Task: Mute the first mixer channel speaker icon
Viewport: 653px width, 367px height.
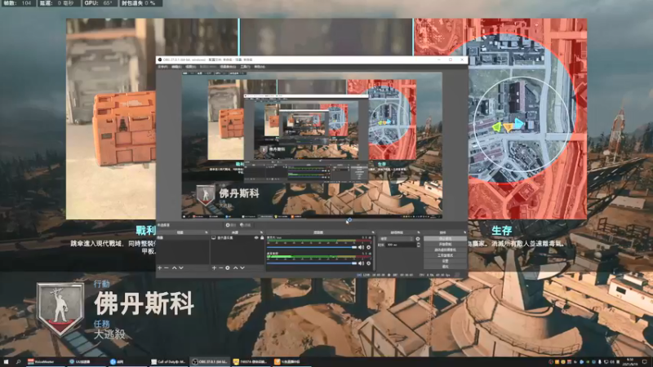Action: coord(361,247)
